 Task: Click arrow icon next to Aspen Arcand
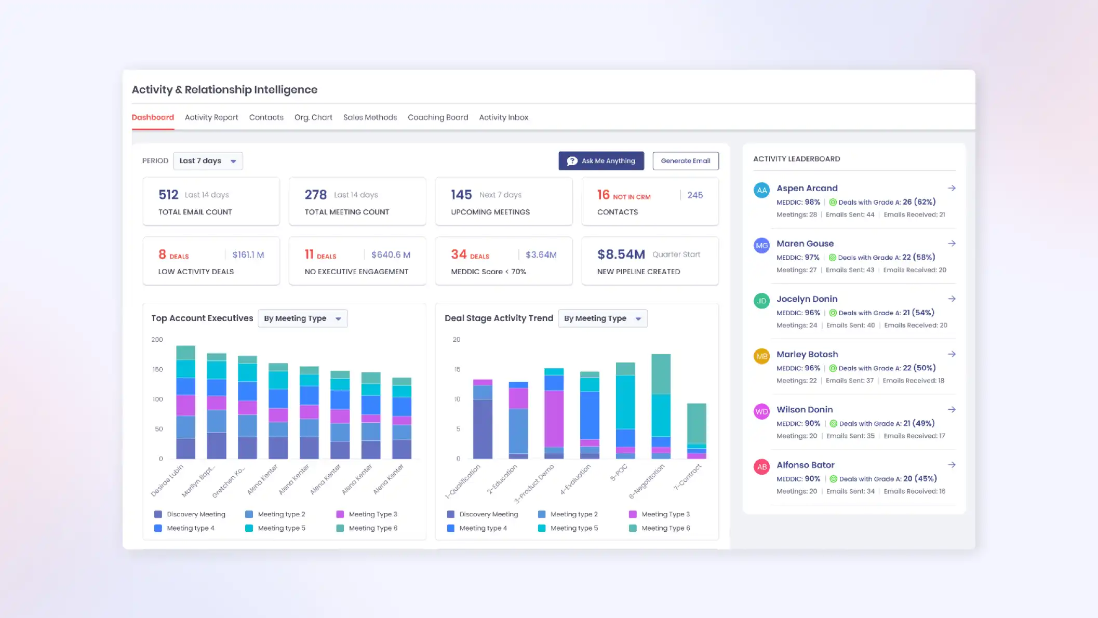coord(952,188)
